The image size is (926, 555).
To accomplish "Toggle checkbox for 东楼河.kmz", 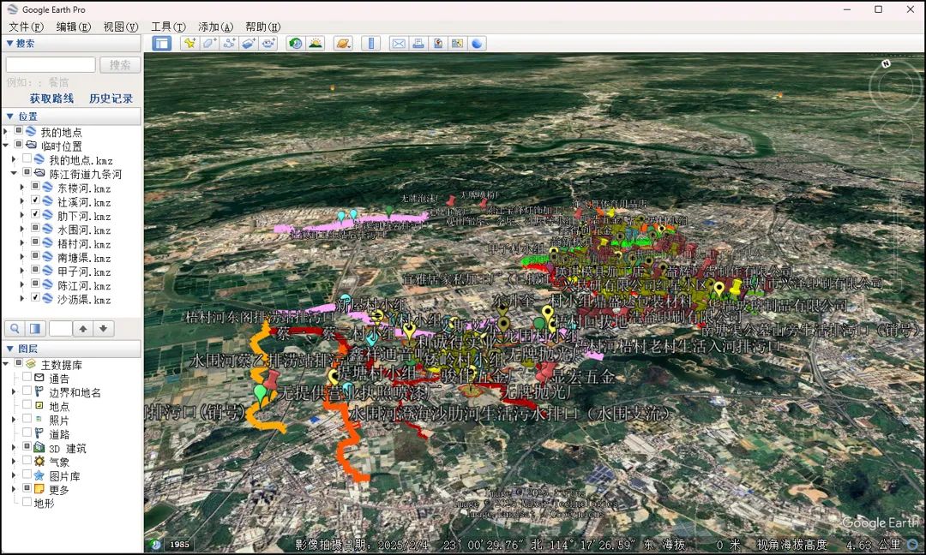I will pyautogui.click(x=35, y=187).
